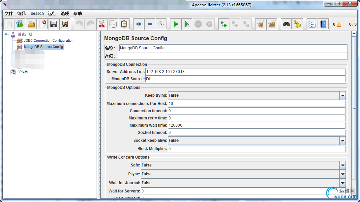Screen dimensions: 360x202
Task: Select JDBC Connection Configuration tree item
Action: click(49, 40)
